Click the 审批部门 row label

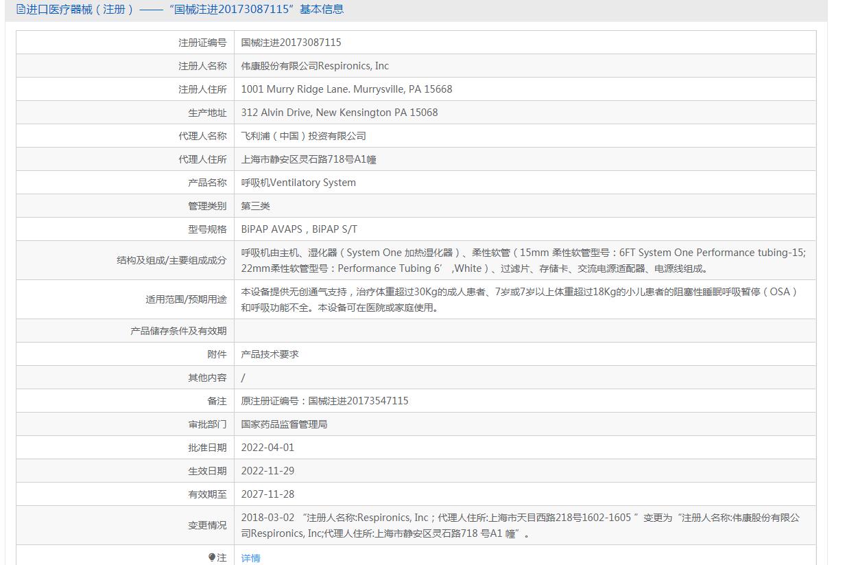tap(207, 424)
